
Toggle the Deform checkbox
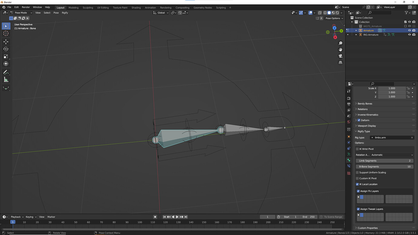coord(359,120)
